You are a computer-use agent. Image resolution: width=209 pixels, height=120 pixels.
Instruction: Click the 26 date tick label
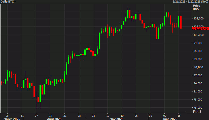(x=136, y=116)
